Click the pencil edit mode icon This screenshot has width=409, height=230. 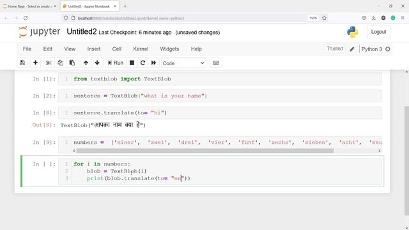[352, 49]
